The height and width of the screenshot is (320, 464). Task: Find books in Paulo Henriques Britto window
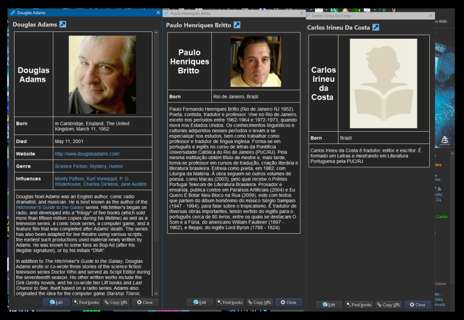pos(230,302)
